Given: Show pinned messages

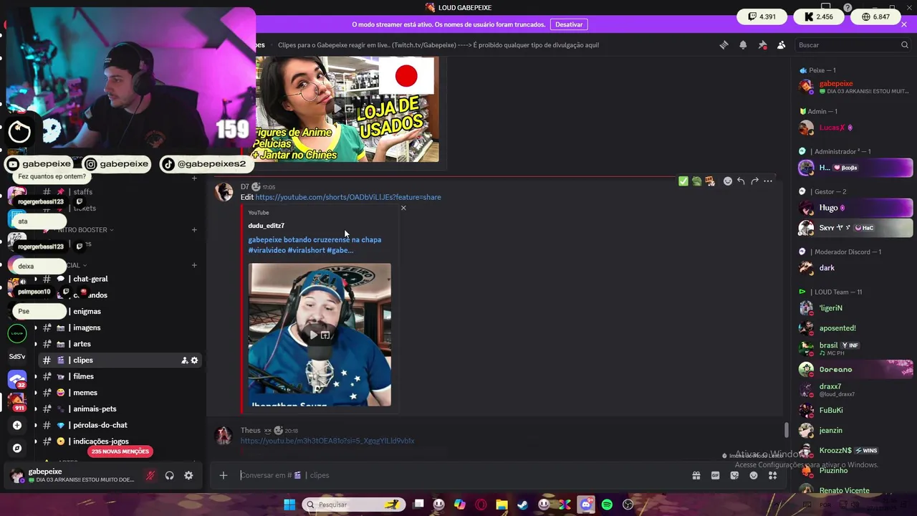Looking at the screenshot, I should pos(762,44).
